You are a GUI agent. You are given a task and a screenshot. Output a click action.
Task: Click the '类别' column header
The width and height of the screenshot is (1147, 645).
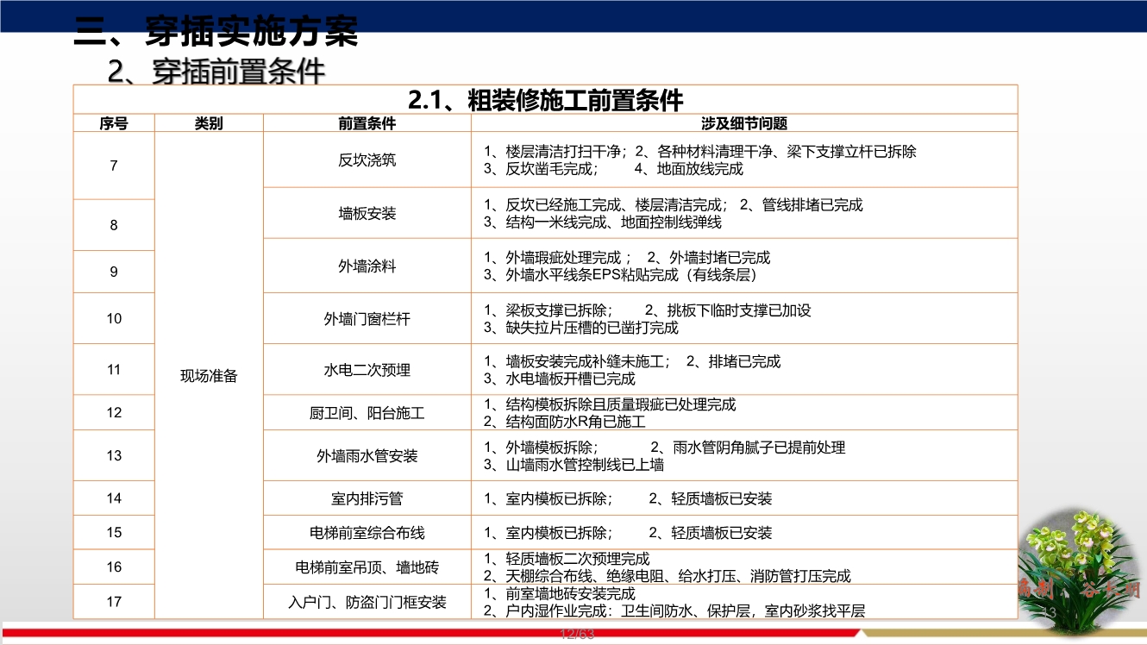click(207, 122)
